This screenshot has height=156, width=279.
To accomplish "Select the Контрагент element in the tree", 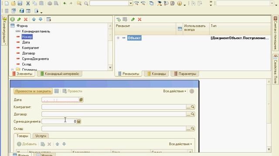I will pyautogui.click(x=31, y=48).
